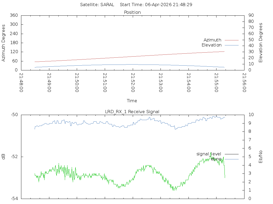Click the Eb/No right axis label
273x204 pixels.
pyautogui.click(x=261, y=156)
